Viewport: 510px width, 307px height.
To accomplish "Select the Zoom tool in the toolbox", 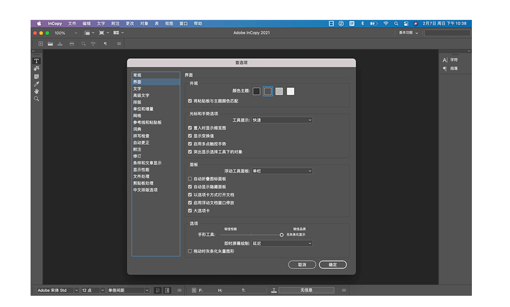I will click(x=37, y=99).
